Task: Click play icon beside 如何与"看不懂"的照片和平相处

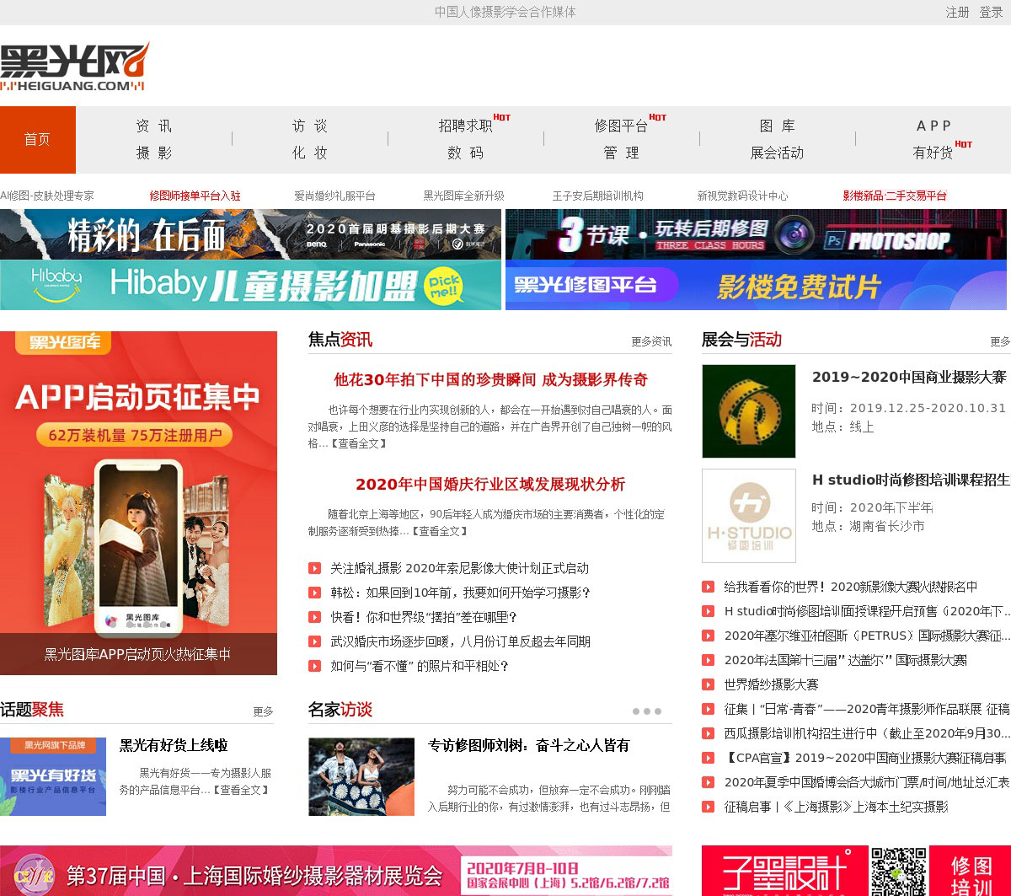Action: pos(314,666)
